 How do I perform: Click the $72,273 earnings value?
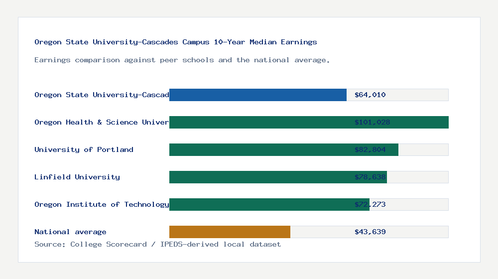pos(370,204)
